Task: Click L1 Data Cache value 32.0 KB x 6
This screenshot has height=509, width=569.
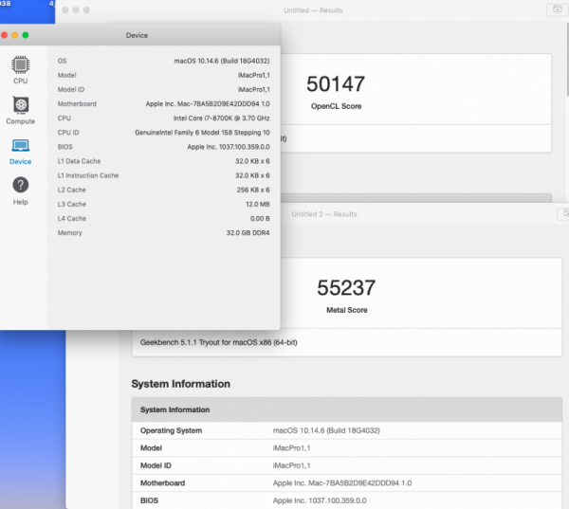Action: (x=252, y=161)
